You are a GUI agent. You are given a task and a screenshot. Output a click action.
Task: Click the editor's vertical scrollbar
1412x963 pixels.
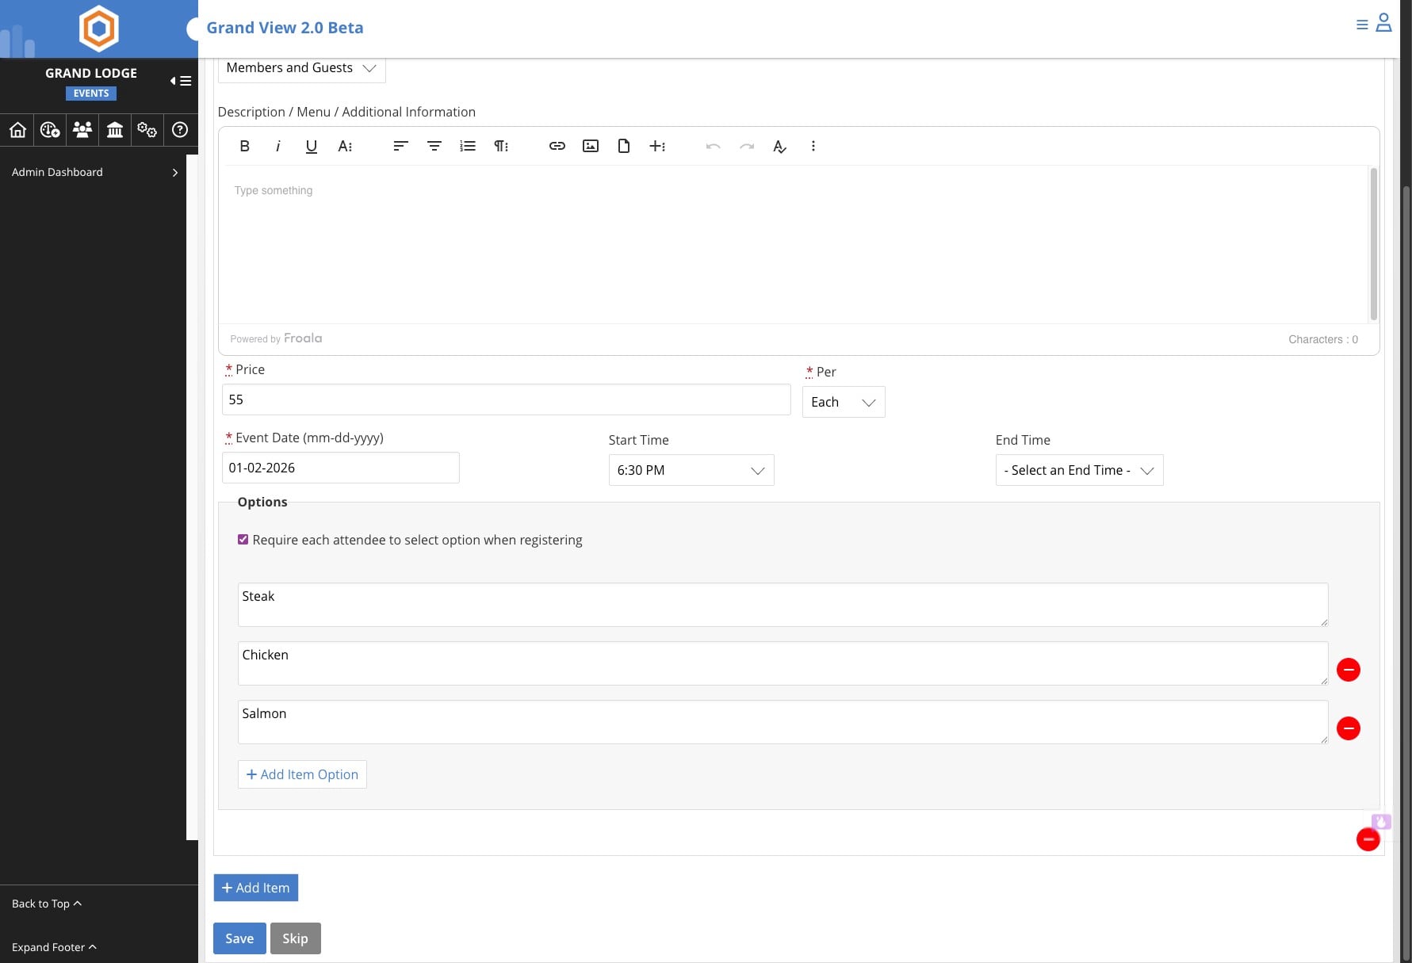point(1373,243)
